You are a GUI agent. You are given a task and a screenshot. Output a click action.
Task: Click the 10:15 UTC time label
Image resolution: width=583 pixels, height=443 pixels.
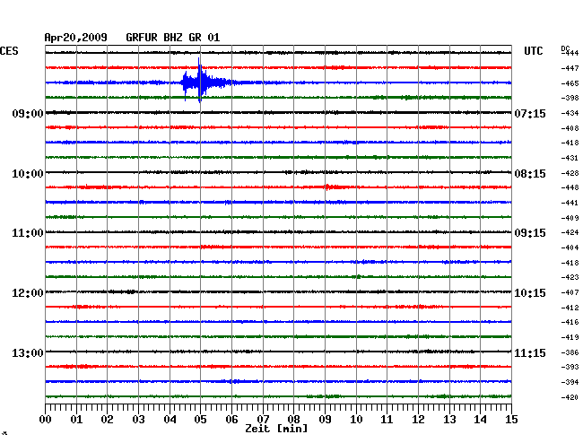(x=530, y=293)
